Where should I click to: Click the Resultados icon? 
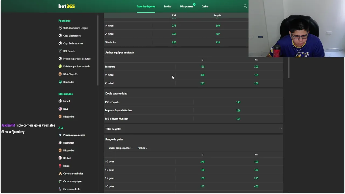pyautogui.click(x=60, y=82)
